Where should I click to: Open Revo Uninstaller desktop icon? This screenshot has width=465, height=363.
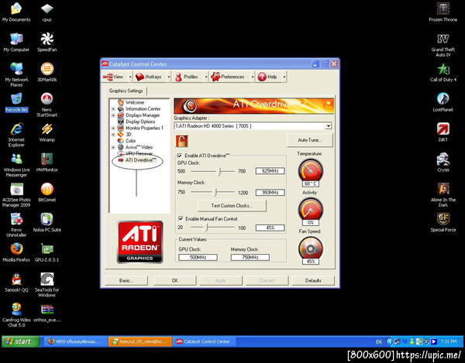click(x=16, y=224)
